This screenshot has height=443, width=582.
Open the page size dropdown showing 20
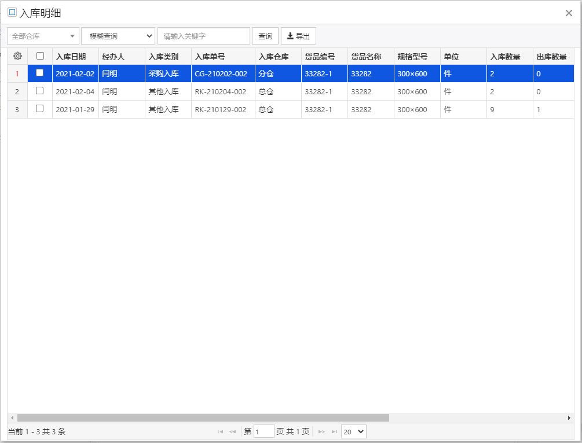(354, 431)
